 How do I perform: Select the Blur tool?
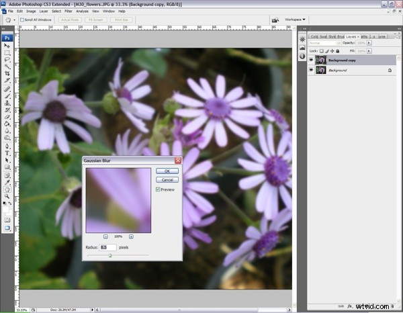click(7, 131)
